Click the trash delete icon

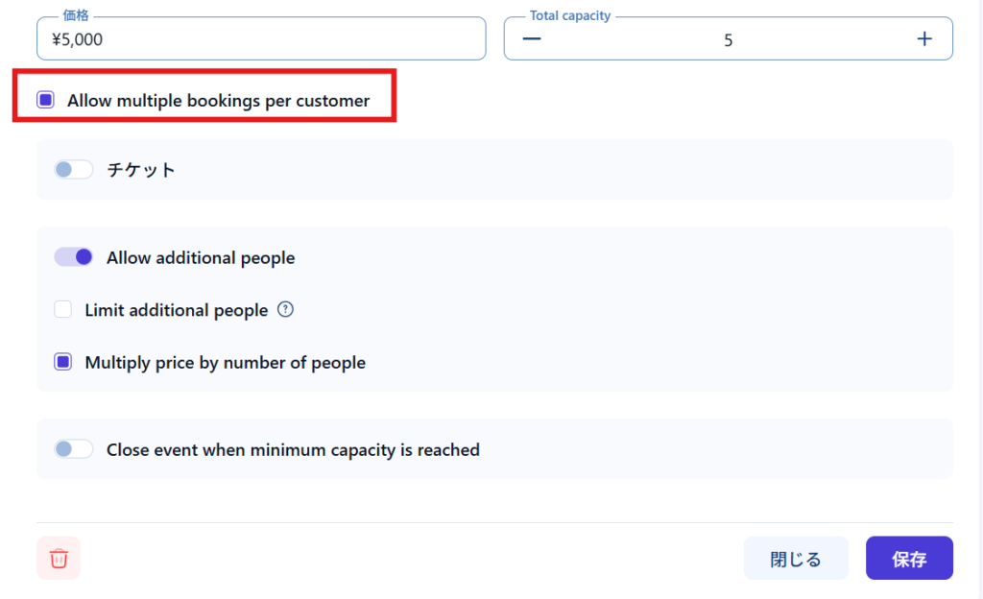click(x=59, y=559)
